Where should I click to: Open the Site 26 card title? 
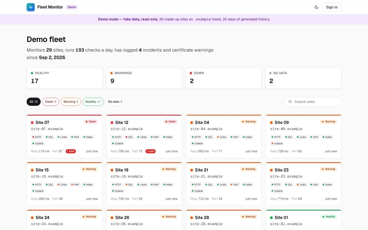122,217
